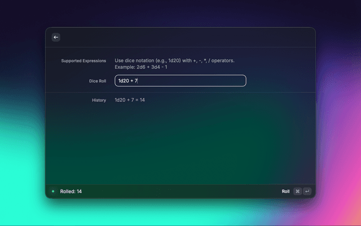Screen dimensions: 361x226
Task: Click the dice notation instructions text
Action: coord(174,60)
